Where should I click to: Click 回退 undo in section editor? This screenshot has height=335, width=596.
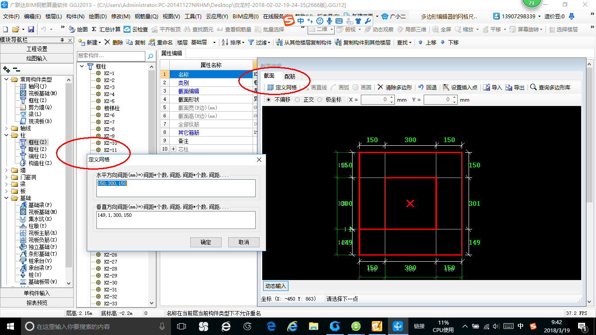427,87
